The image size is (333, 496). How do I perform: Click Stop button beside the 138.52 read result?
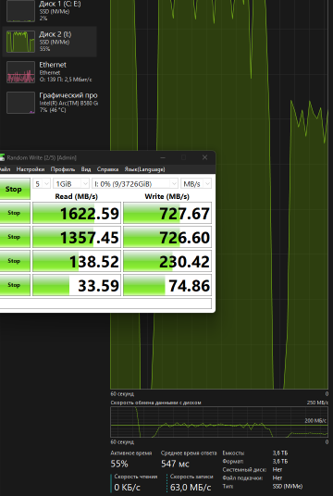tap(14, 261)
